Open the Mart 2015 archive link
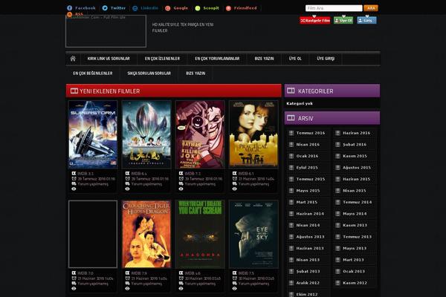Viewport: 446px width, 297px height. [x=306, y=202]
